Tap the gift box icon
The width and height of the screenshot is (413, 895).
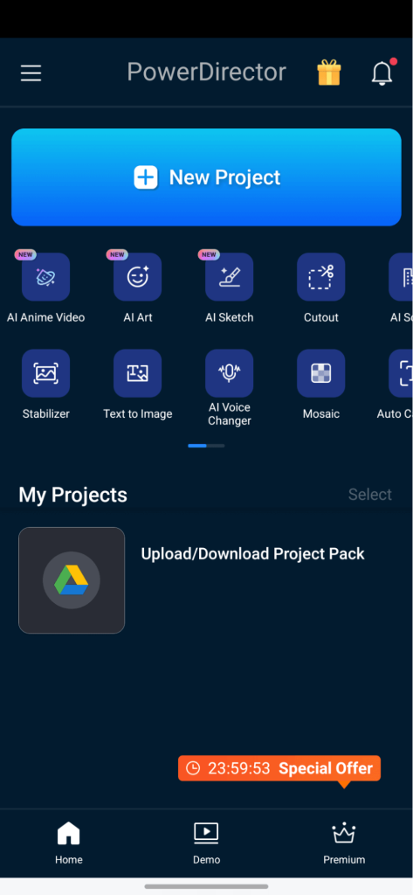(329, 73)
